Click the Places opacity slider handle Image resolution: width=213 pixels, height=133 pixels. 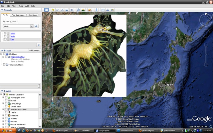pos(39,86)
